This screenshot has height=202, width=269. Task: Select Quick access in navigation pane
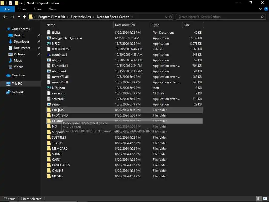pyautogui.click(x=20, y=29)
